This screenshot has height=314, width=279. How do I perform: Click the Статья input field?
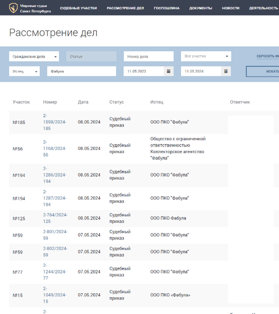pyautogui.click(x=91, y=57)
